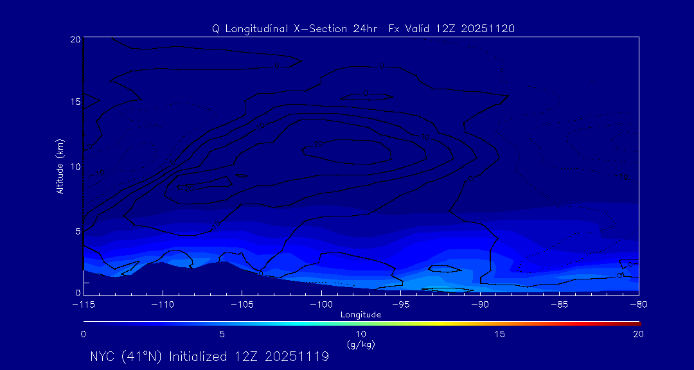694x370 pixels.
Task: Click the 5 km altitude tick label
Action: point(77,231)
